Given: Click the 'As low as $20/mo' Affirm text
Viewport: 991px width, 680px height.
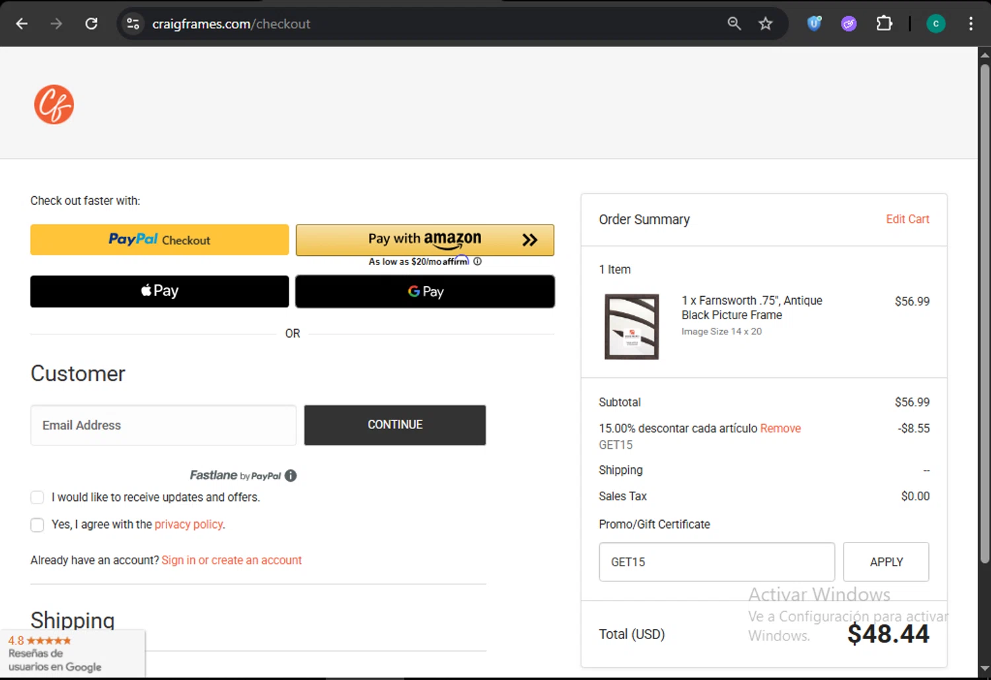Looking at the screenshot, I should click(x=419, y=261).
